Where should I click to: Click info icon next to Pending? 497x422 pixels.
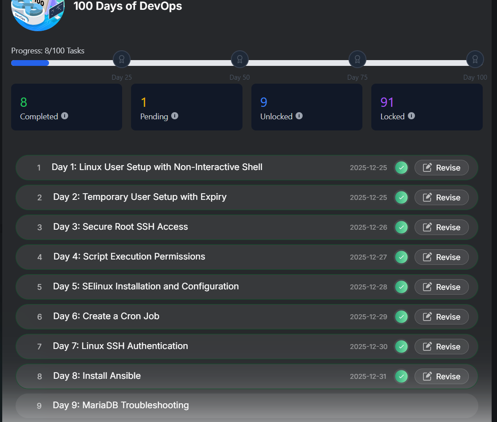coord(175,116)
